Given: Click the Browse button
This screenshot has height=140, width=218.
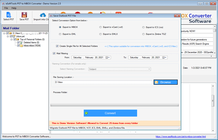Looking at the screenshot, I should coord(166,82).
